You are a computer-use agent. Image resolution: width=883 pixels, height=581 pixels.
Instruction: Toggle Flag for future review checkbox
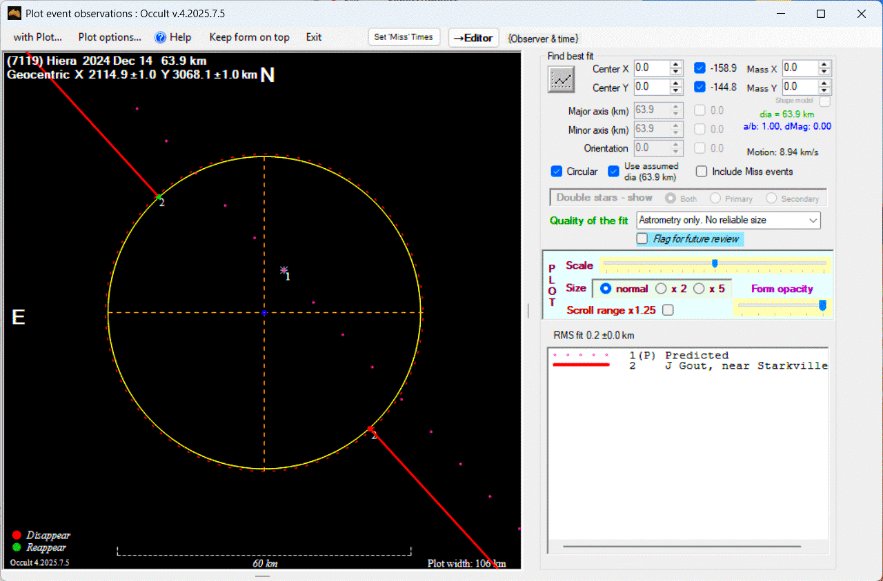tap(642, 239)
